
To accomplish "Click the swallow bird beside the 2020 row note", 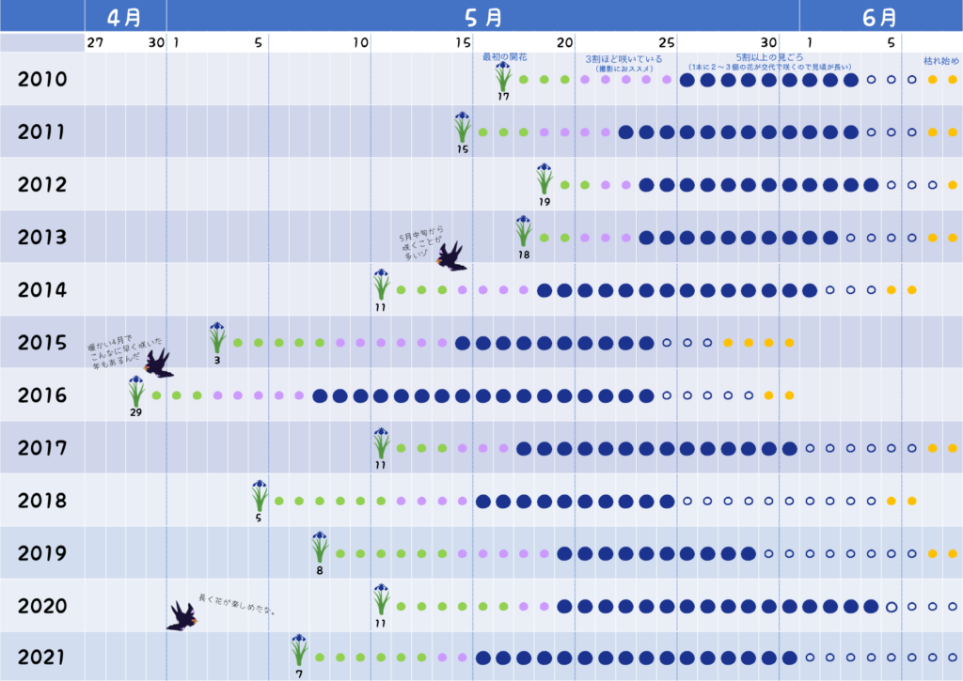I will tap(182, 616).
